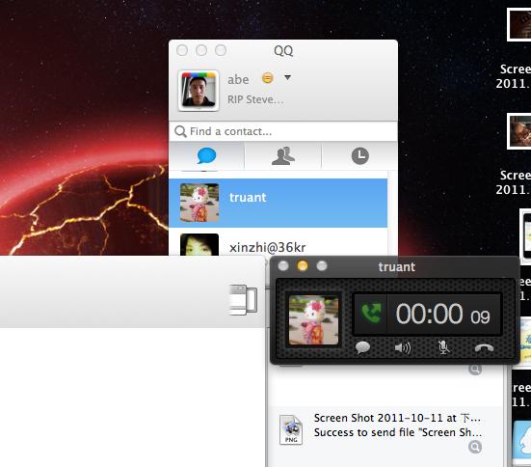Click the abe username label
The width and height of the screenshot is (531, 467).
238,80
